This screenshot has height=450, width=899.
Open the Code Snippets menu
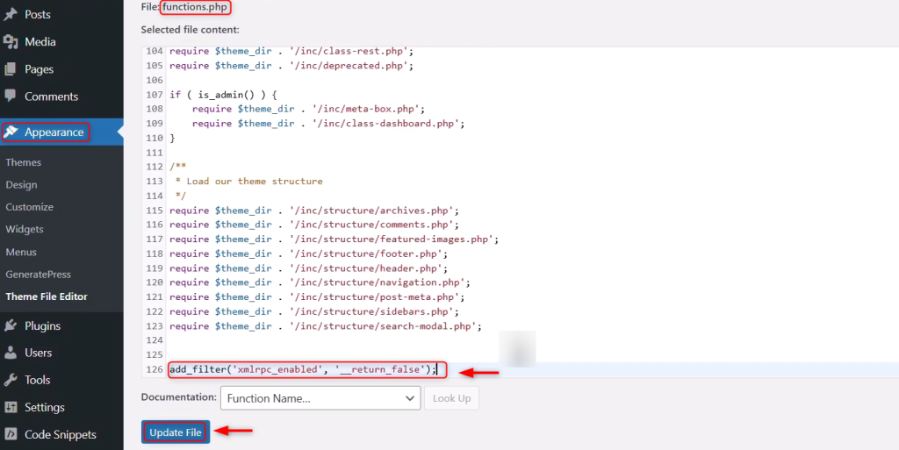click(61, 434)
